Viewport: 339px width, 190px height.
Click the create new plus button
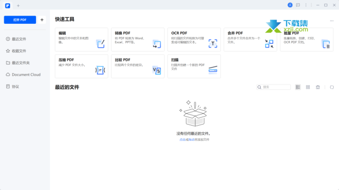coord(42,20)
